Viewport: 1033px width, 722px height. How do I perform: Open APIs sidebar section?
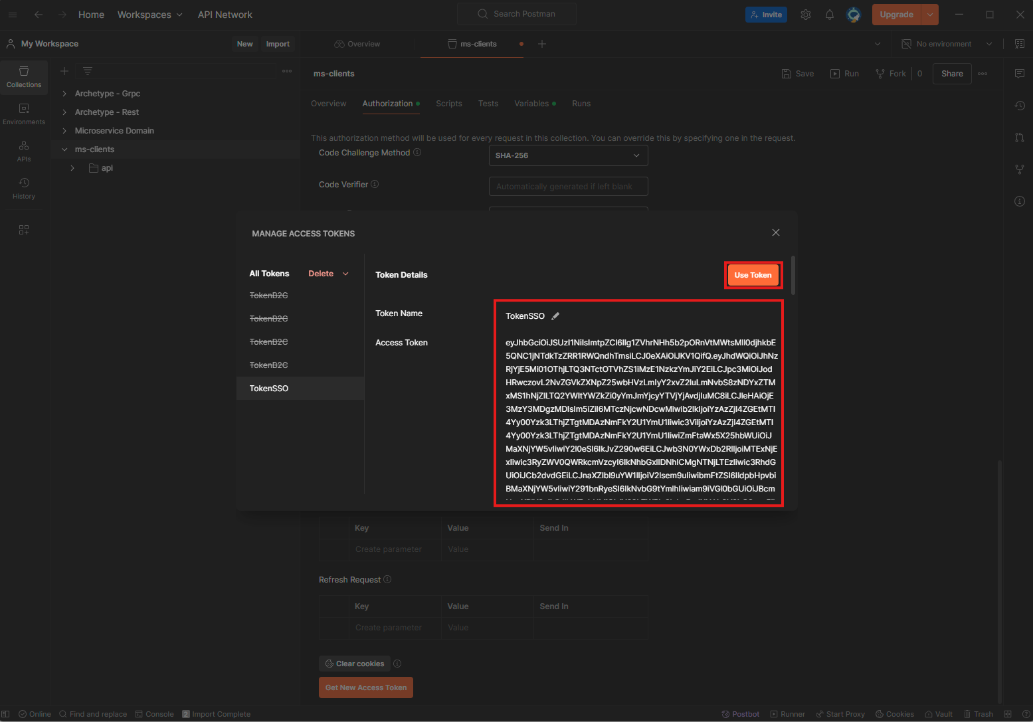24,151
